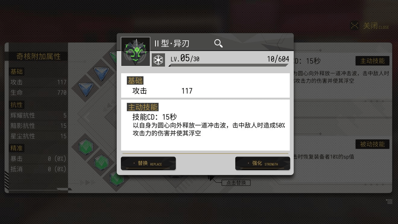Click the 基础 section header in the dialog
This screenshot has height=224, width=398.
click(x=135, y=80)
